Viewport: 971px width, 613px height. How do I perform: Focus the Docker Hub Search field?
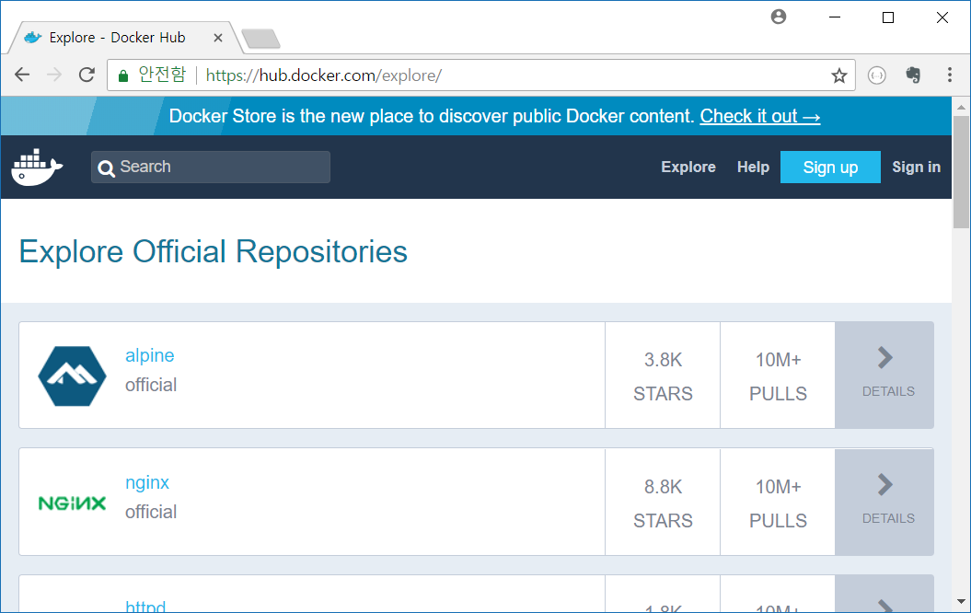tap(211, 168)
